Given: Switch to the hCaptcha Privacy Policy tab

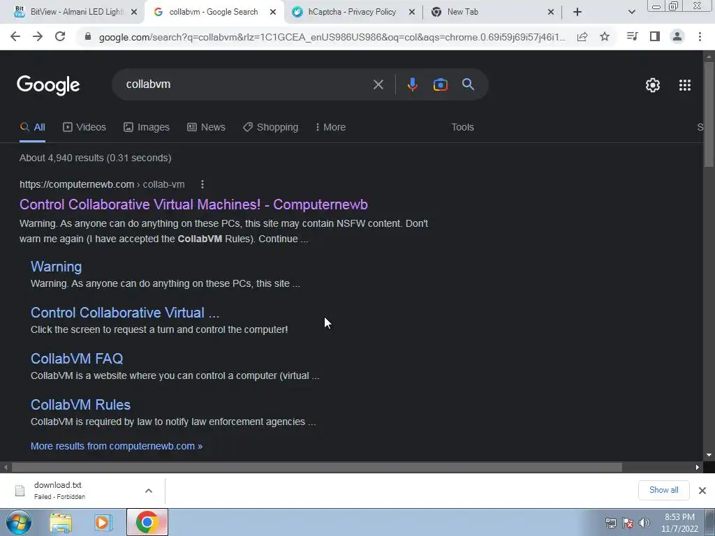Looking at the screenshot, I should point(352,12).
